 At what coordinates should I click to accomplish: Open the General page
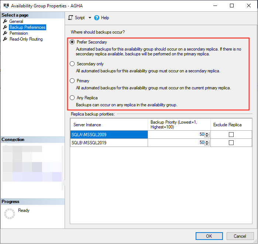pos(16,21)
